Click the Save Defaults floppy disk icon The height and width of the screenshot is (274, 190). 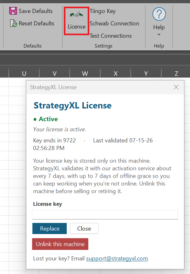pyautogui.click(x=13, y=11)
